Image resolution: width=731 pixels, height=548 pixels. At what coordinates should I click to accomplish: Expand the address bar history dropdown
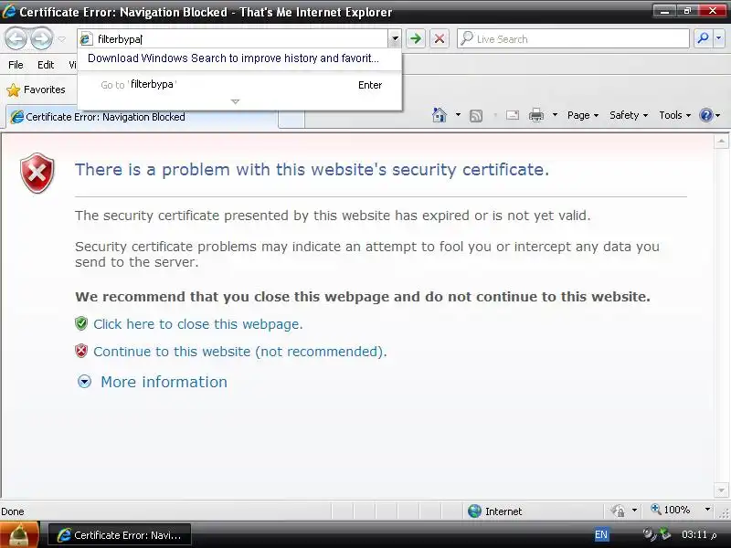[395, 39]
